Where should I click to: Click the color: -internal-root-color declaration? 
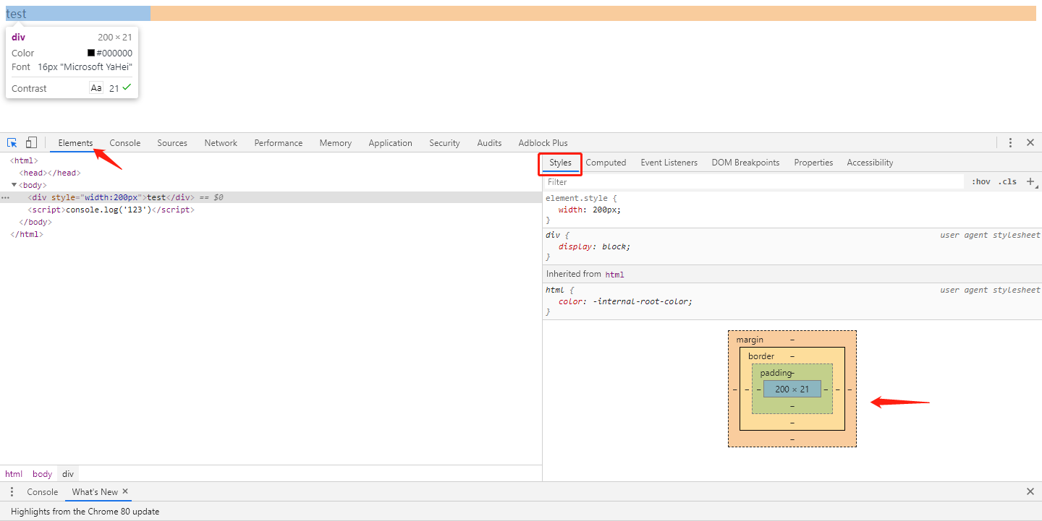(625, 301)
